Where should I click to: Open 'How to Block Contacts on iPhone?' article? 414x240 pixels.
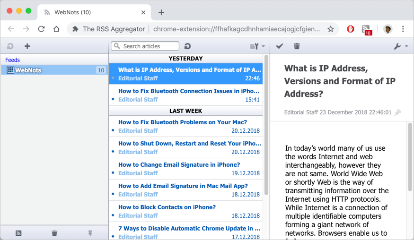(167, 207)
